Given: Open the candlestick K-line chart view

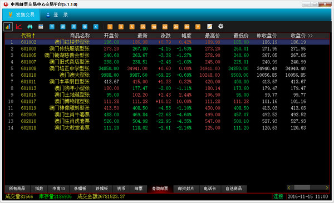Looking at the screenshot, I should click(30, 27).
